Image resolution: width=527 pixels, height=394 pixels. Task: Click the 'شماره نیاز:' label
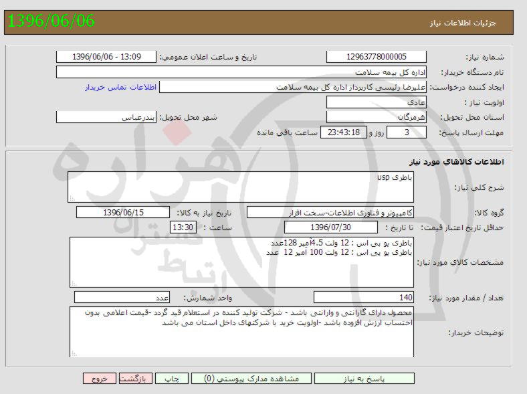(485, 57)
